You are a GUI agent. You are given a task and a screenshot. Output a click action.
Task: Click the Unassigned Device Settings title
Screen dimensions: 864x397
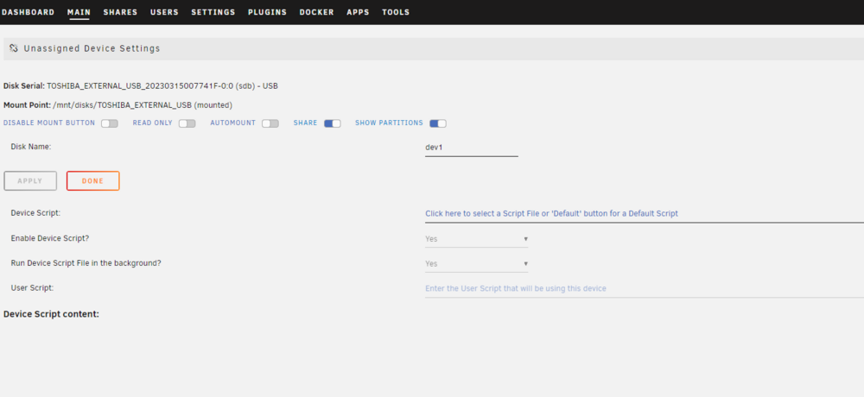pos(92,48)
